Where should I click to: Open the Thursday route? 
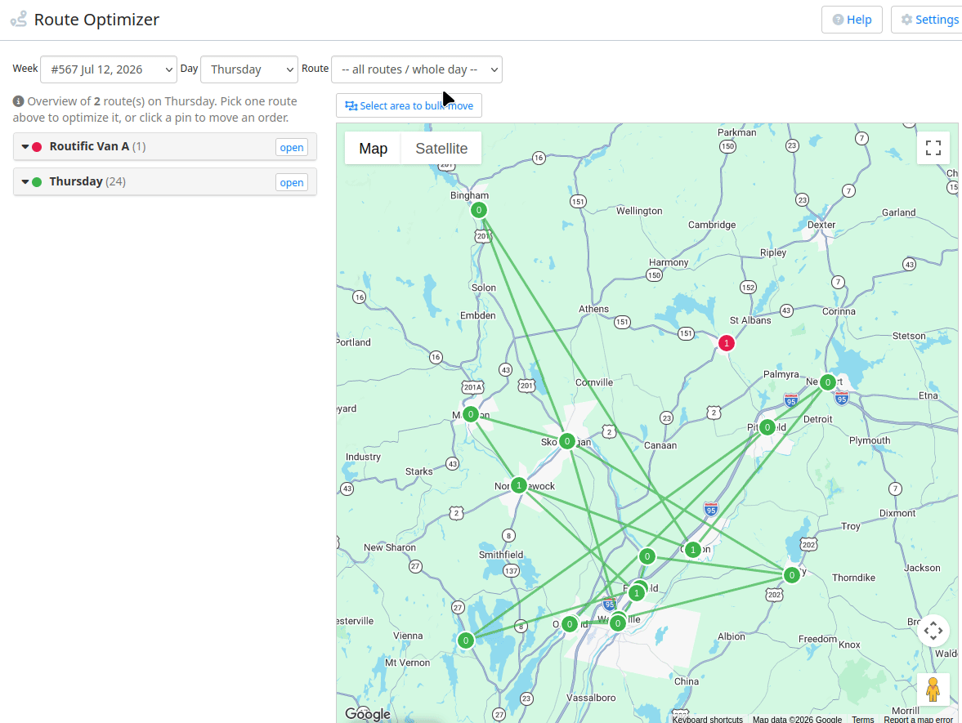pyautogui.click(x=292, y=182)
